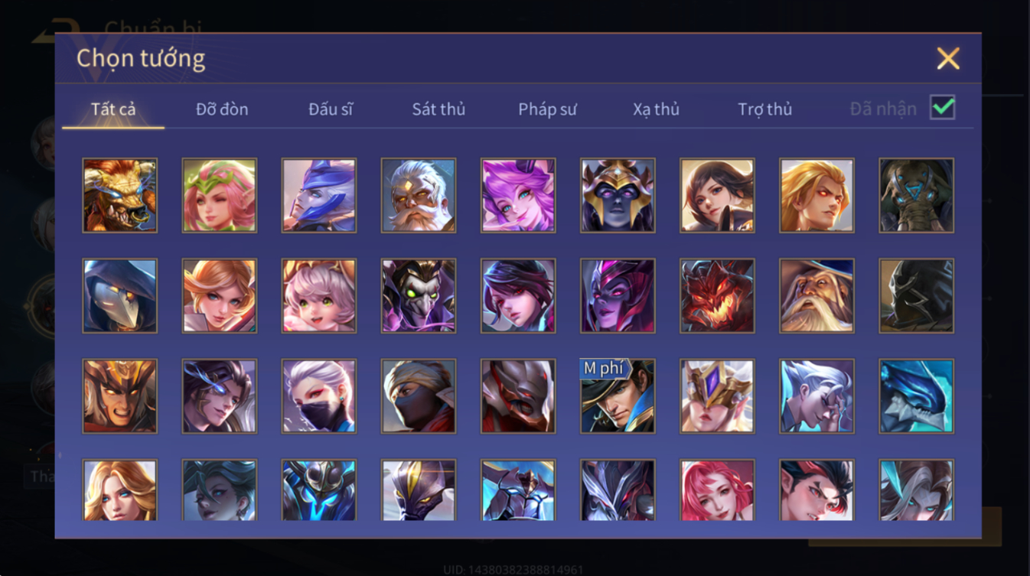Close the Chọn tướng dialog

click(947, 58)
